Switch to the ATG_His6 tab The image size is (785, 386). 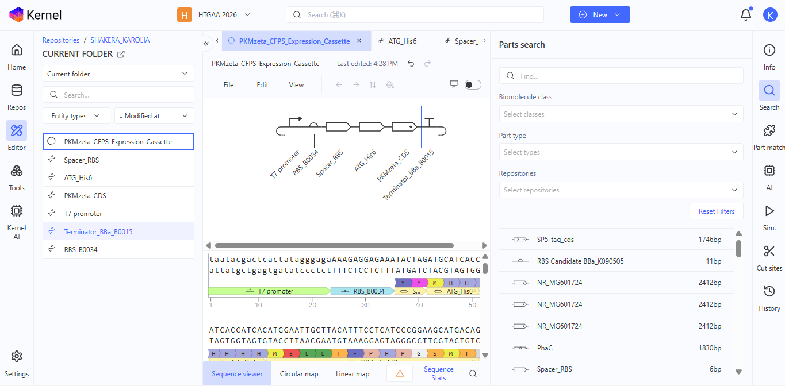403,41
